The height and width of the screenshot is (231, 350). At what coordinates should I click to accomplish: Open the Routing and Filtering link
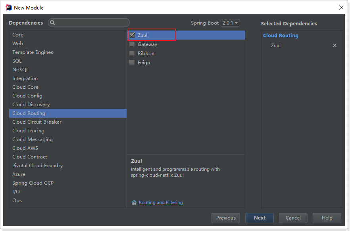161,202
